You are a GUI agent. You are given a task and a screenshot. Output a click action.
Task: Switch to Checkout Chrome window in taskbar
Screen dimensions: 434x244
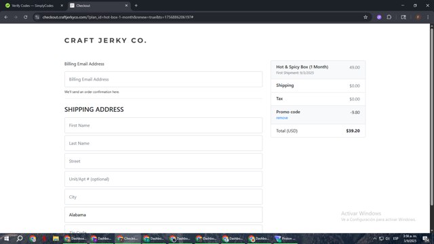(127, 239)
